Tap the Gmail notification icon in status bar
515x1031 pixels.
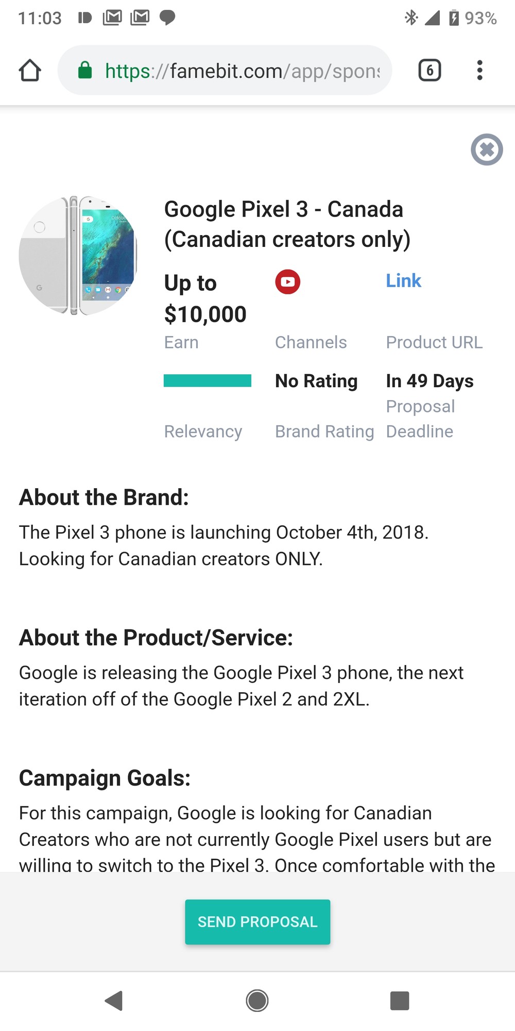coord(112,18)
